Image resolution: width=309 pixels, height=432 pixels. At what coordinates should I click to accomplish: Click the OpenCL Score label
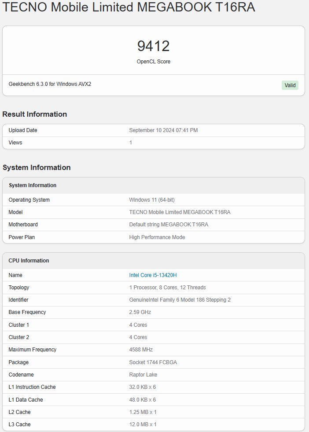tap(153, 62)
